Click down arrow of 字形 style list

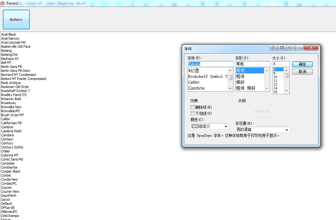[x=267, y=89]
